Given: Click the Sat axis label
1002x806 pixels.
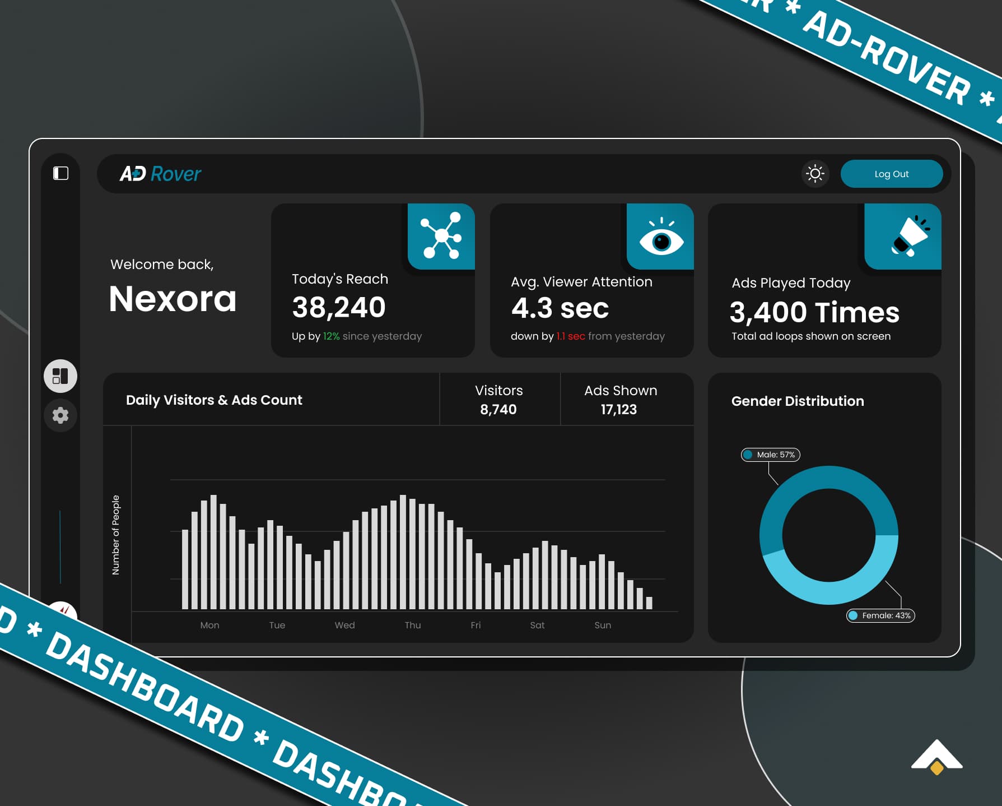Looking at the screenshot, I should point(537,625).
